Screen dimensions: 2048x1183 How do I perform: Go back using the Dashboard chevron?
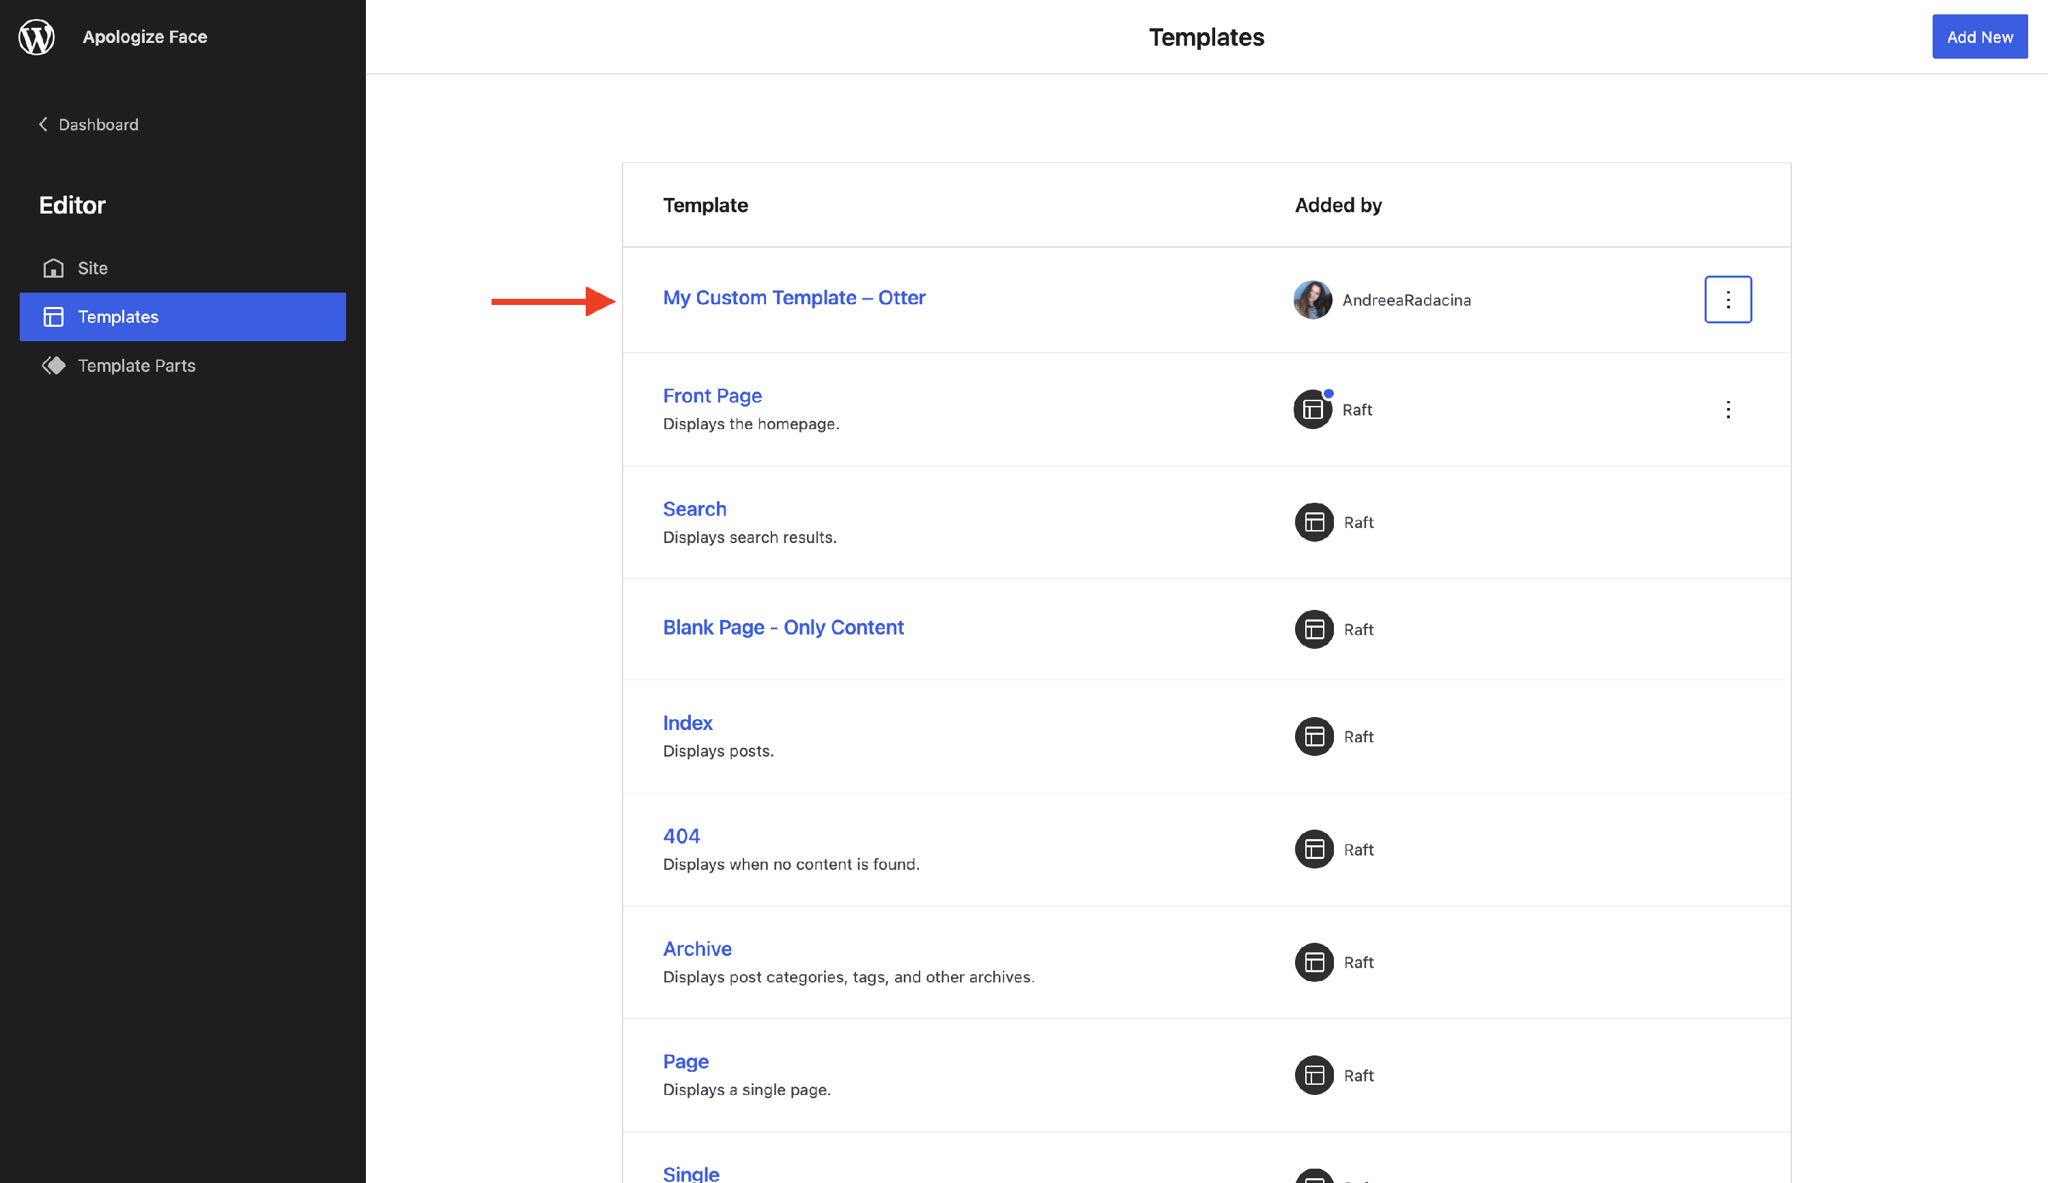44,124
